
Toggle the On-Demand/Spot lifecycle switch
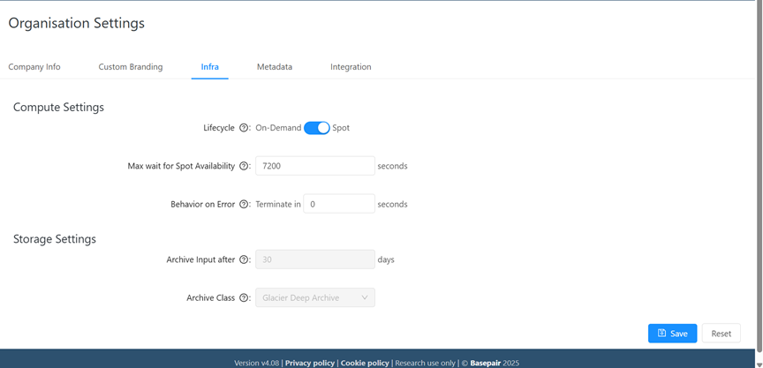(x=316, y=128)
